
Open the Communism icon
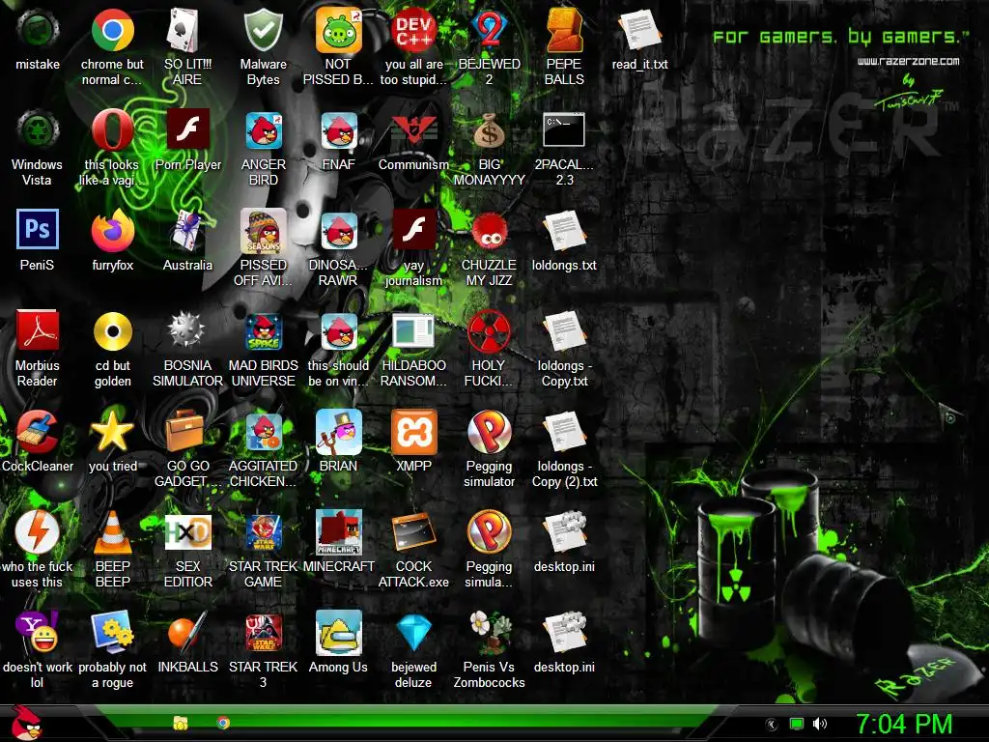tap(413, 130)
